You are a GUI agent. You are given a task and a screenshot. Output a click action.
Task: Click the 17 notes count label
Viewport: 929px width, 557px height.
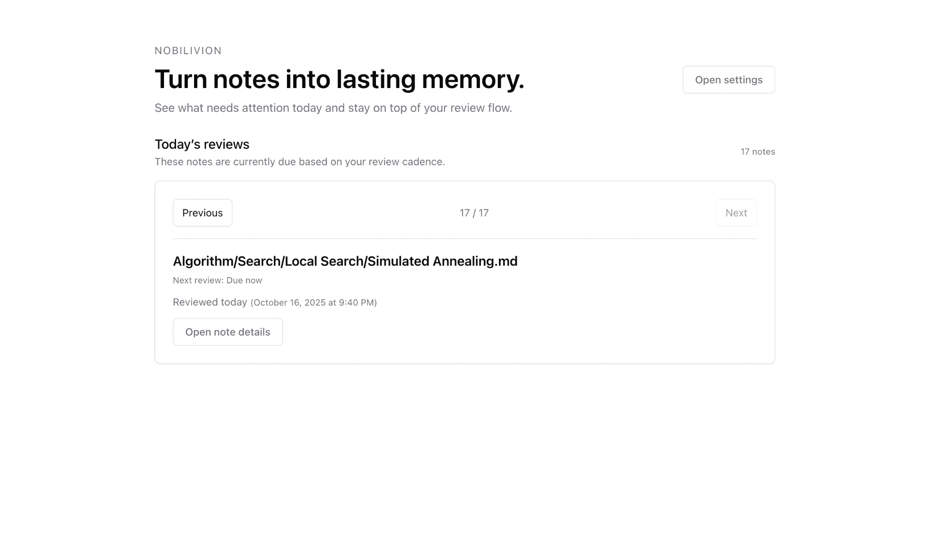pos(757,152)
